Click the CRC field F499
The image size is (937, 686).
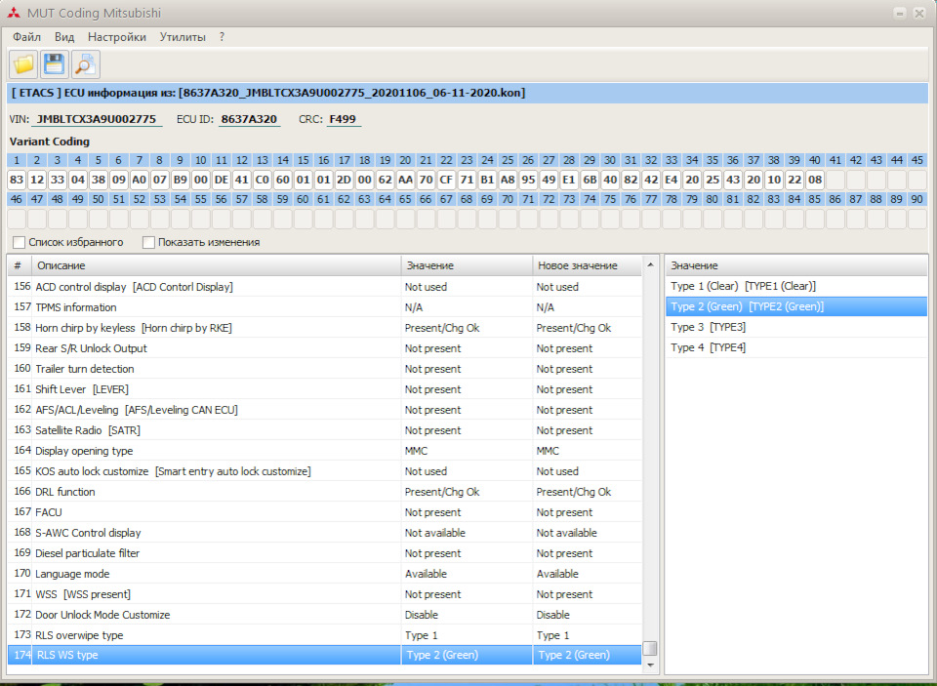(x=343, y=119)
